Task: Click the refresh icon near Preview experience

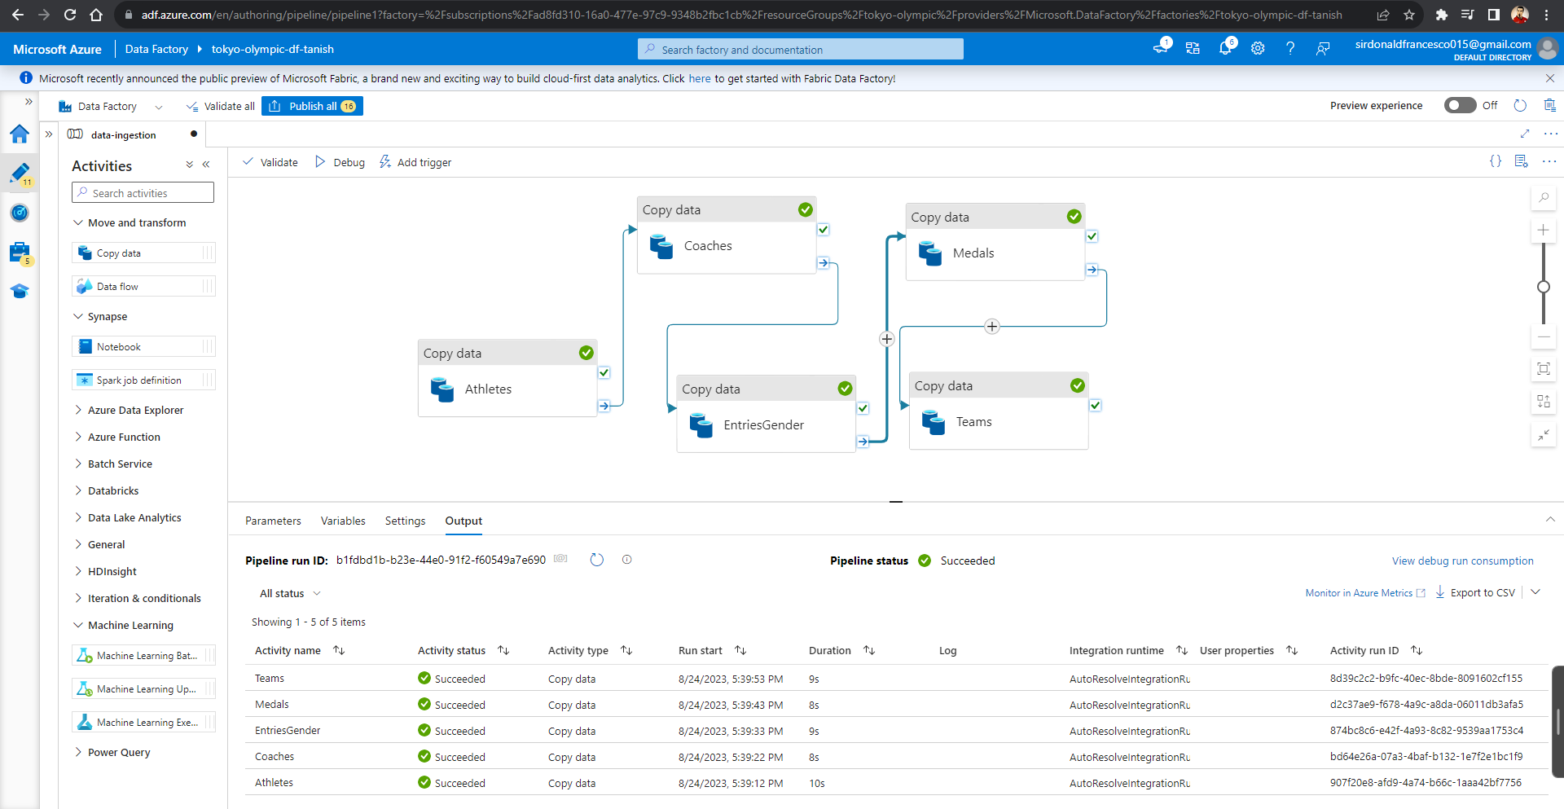Action: click(x=1520, y=105)
